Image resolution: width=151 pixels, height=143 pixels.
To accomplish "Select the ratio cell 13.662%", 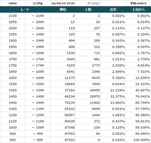I will (113, 102).
